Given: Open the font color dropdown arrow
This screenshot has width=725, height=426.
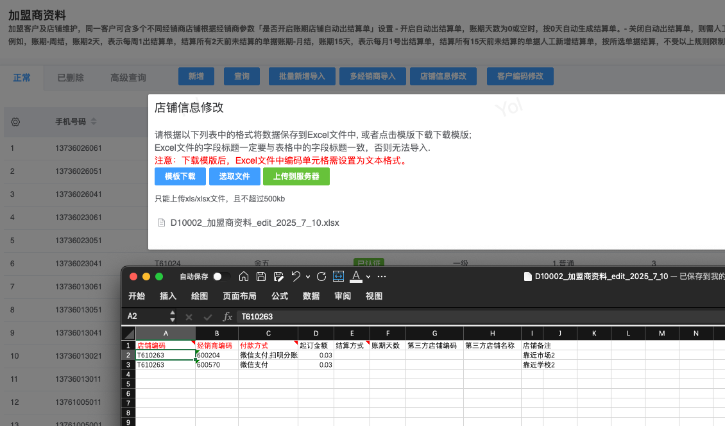Looking at the screenshot, I should (x=368, y=277).
